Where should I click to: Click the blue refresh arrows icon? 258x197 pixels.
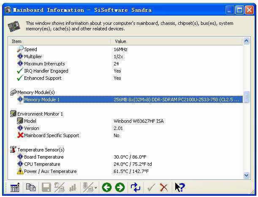[x=135, y=187]
